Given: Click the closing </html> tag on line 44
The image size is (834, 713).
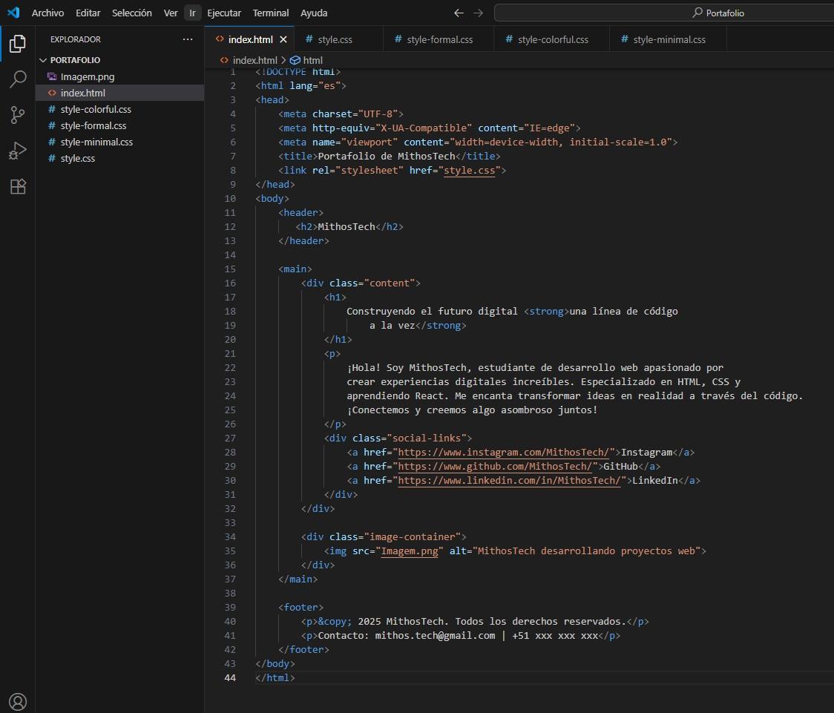Looking at the screenshot, I should pos(275,678).
